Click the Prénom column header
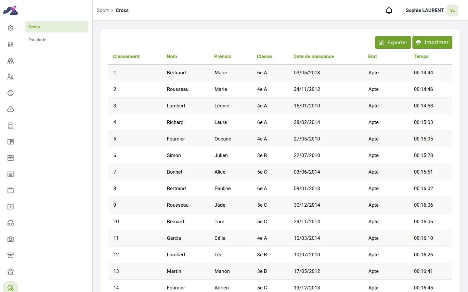 223,56
